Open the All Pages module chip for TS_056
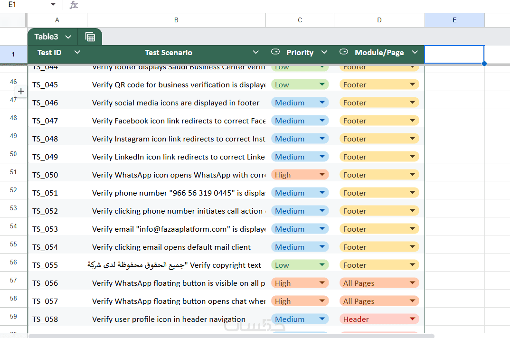 click(x=379, y=283)
